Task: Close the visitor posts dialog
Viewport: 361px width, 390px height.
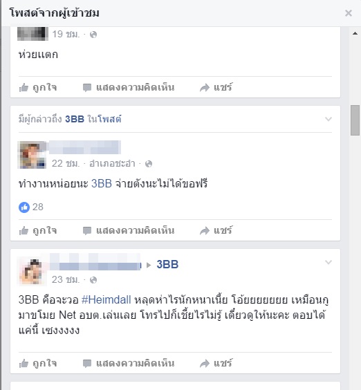Action: 349,13
